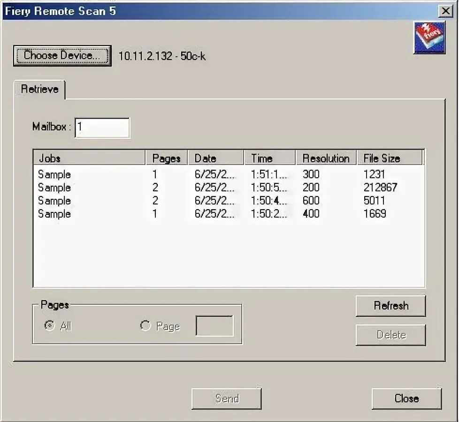The image size is (459, 422).
Task: Sort list by Jobs column header
Action: [x=89, y=158]
